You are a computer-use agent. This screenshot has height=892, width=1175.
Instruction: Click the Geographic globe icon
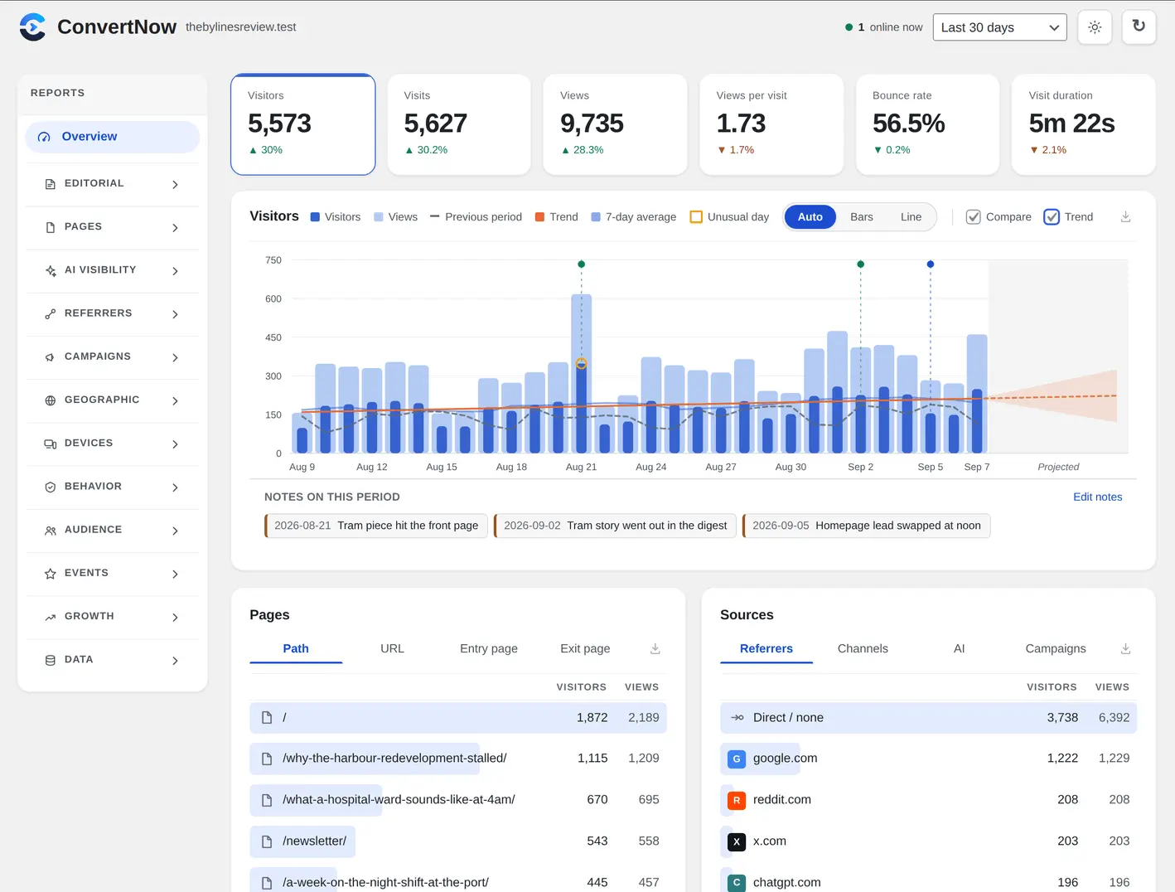51,400
